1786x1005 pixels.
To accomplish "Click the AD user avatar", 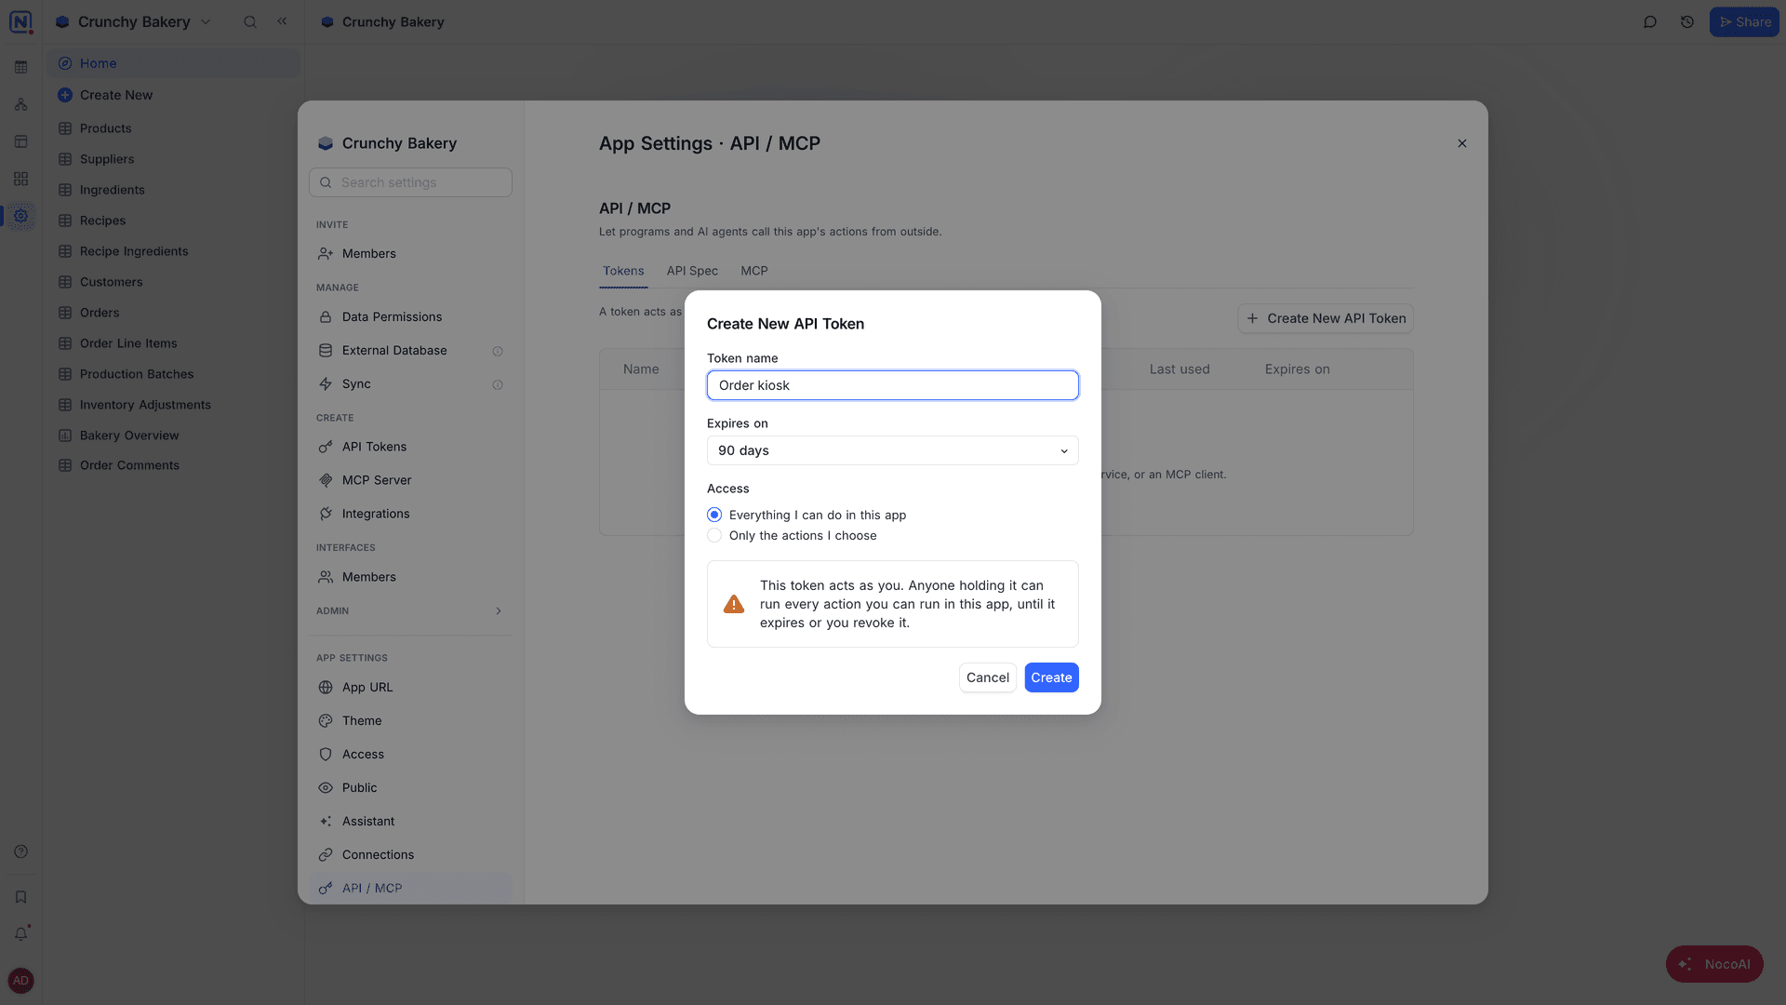I will [x=20, y=981].
